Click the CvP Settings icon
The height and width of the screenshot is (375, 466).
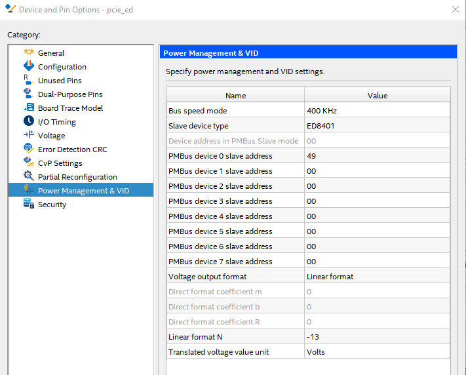28,163
